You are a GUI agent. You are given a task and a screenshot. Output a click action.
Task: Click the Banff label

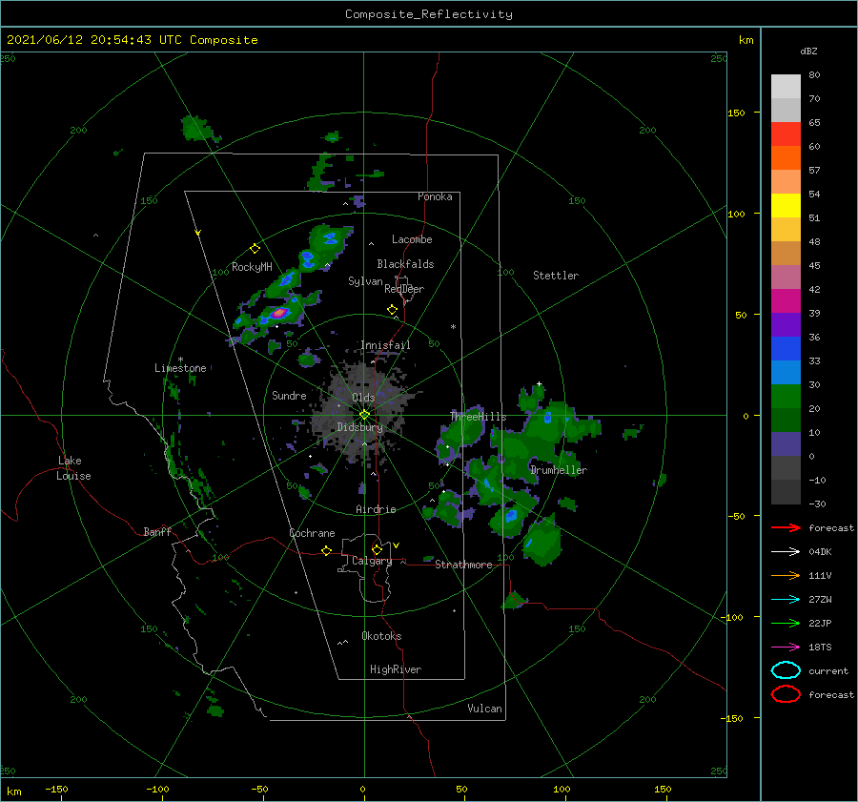click(x=157, y=531)
